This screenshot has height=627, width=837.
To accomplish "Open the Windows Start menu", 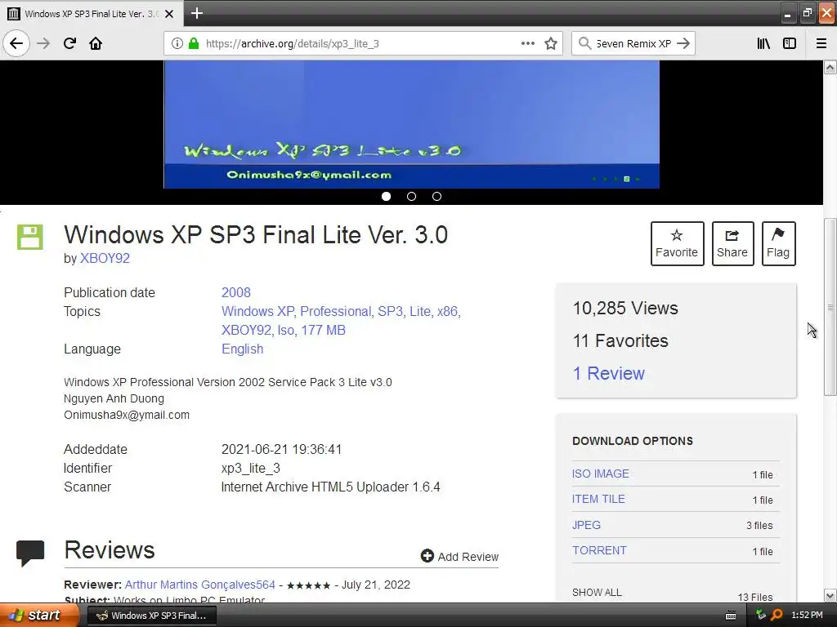I will (38, 615).
